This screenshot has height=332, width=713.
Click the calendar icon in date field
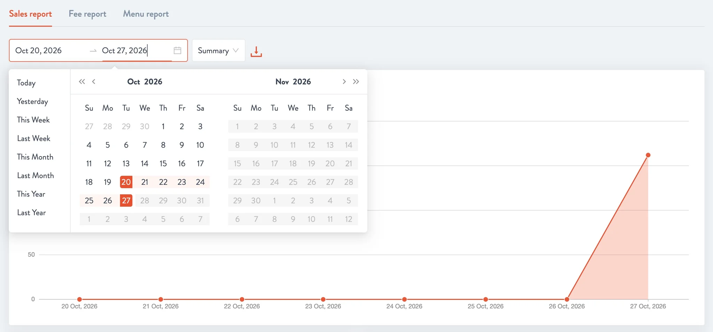point(177,50)
